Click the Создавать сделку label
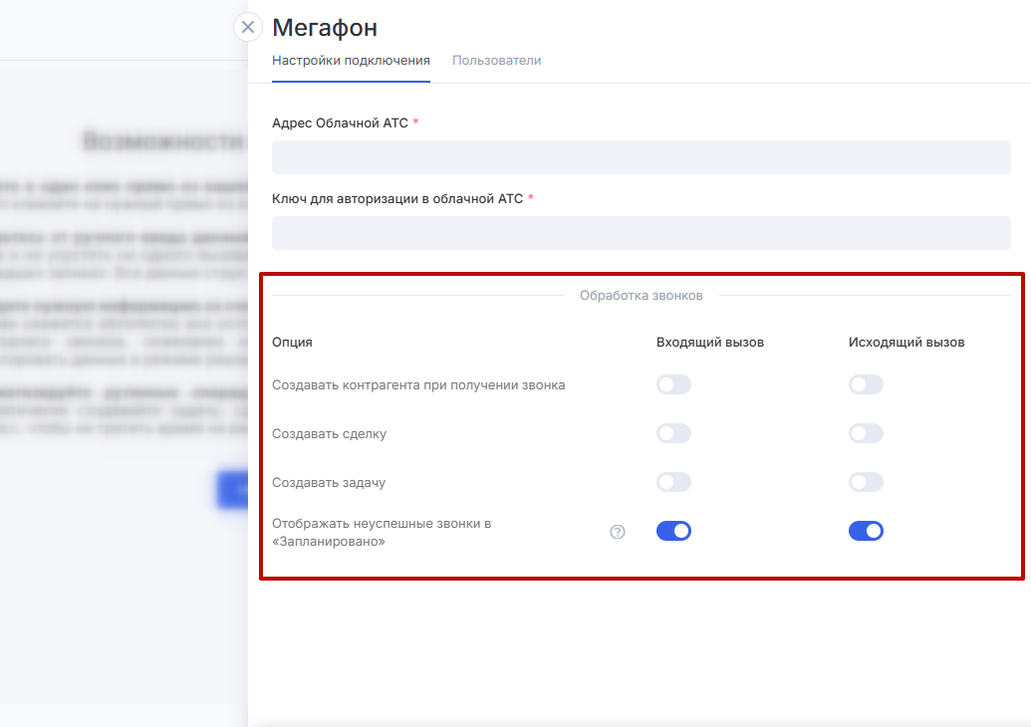 [330, 434]
